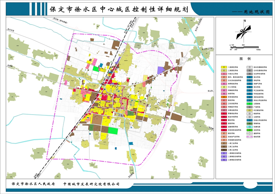This screenshot has height=194, width=275.
Task: Click the 坑塘沟渠 light blue legend symbol
Action: pos(249,127)
